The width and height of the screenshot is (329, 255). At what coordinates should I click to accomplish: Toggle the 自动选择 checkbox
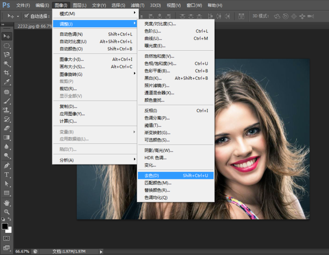pos(27,16)
